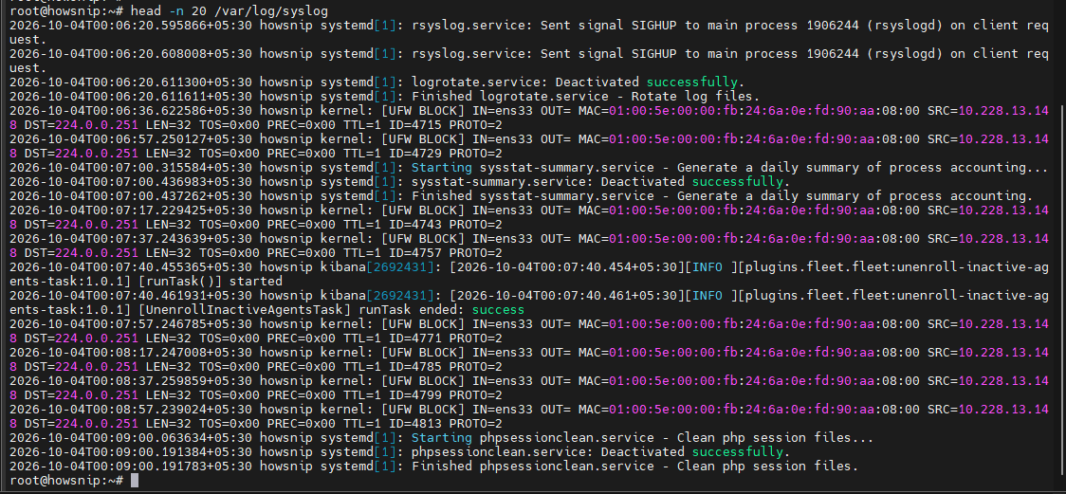Click the final 'root@howsnip:~#' prompt at the bottom

(66, 481)
